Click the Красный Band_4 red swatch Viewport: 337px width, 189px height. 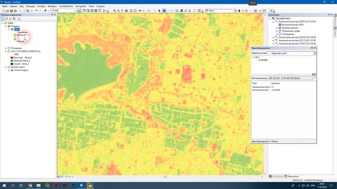pos(12,58)
